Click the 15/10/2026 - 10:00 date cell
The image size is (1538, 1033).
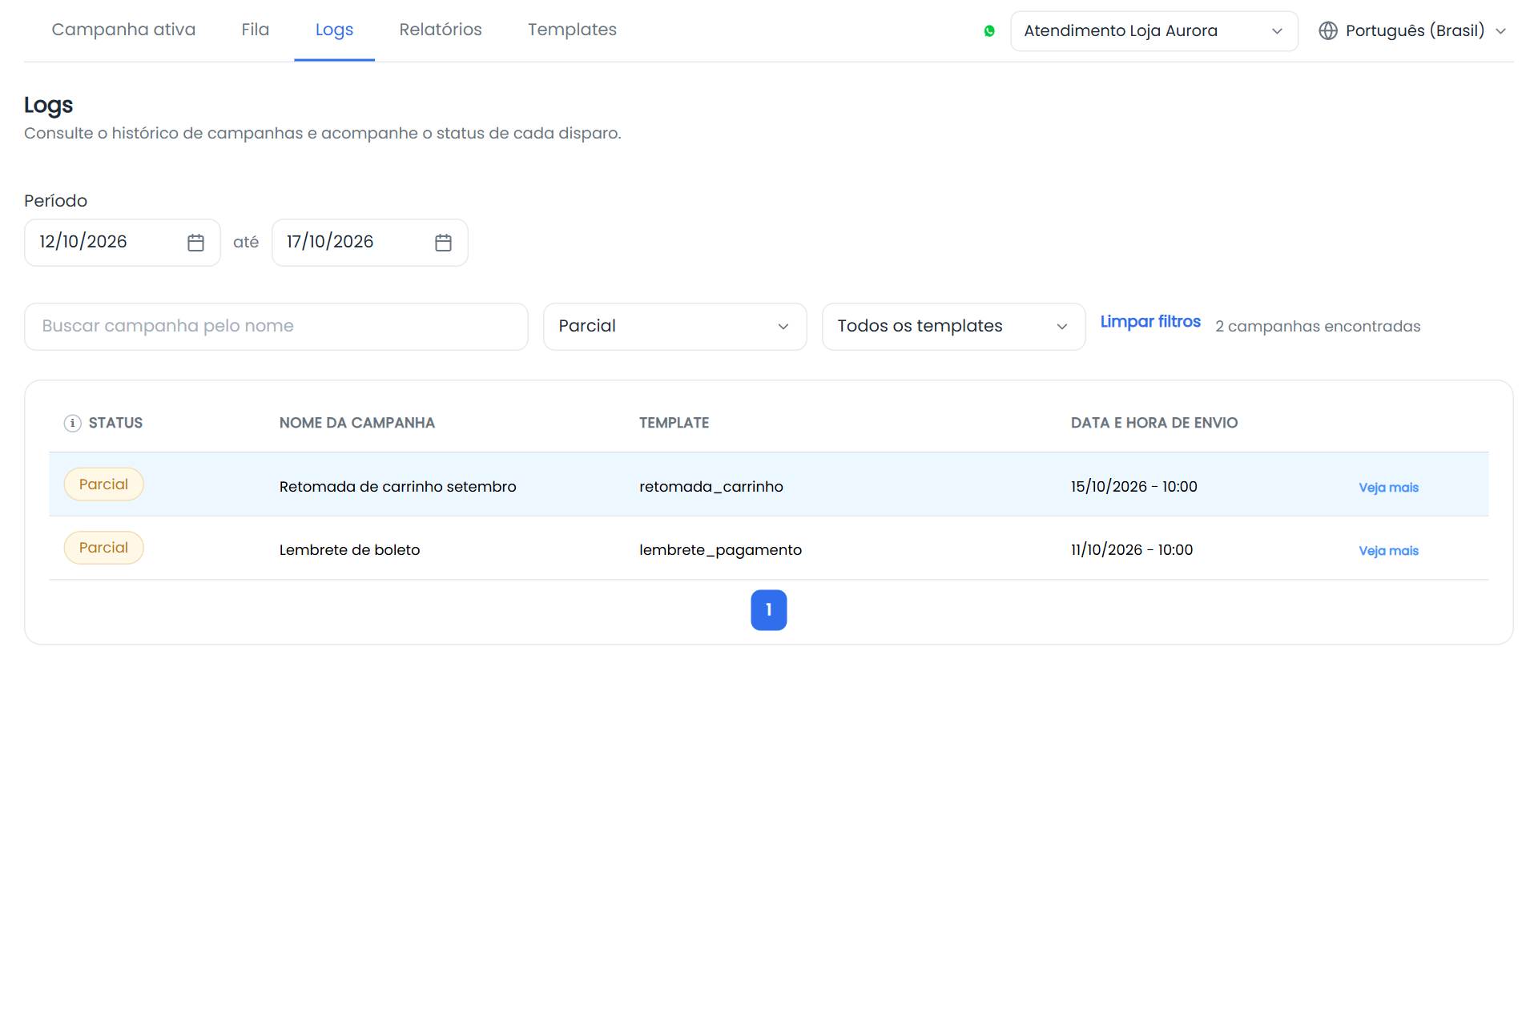click(x=1133, y=486)
